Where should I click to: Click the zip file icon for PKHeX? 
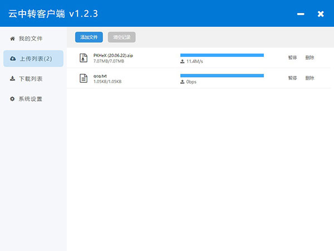point(83,58)
